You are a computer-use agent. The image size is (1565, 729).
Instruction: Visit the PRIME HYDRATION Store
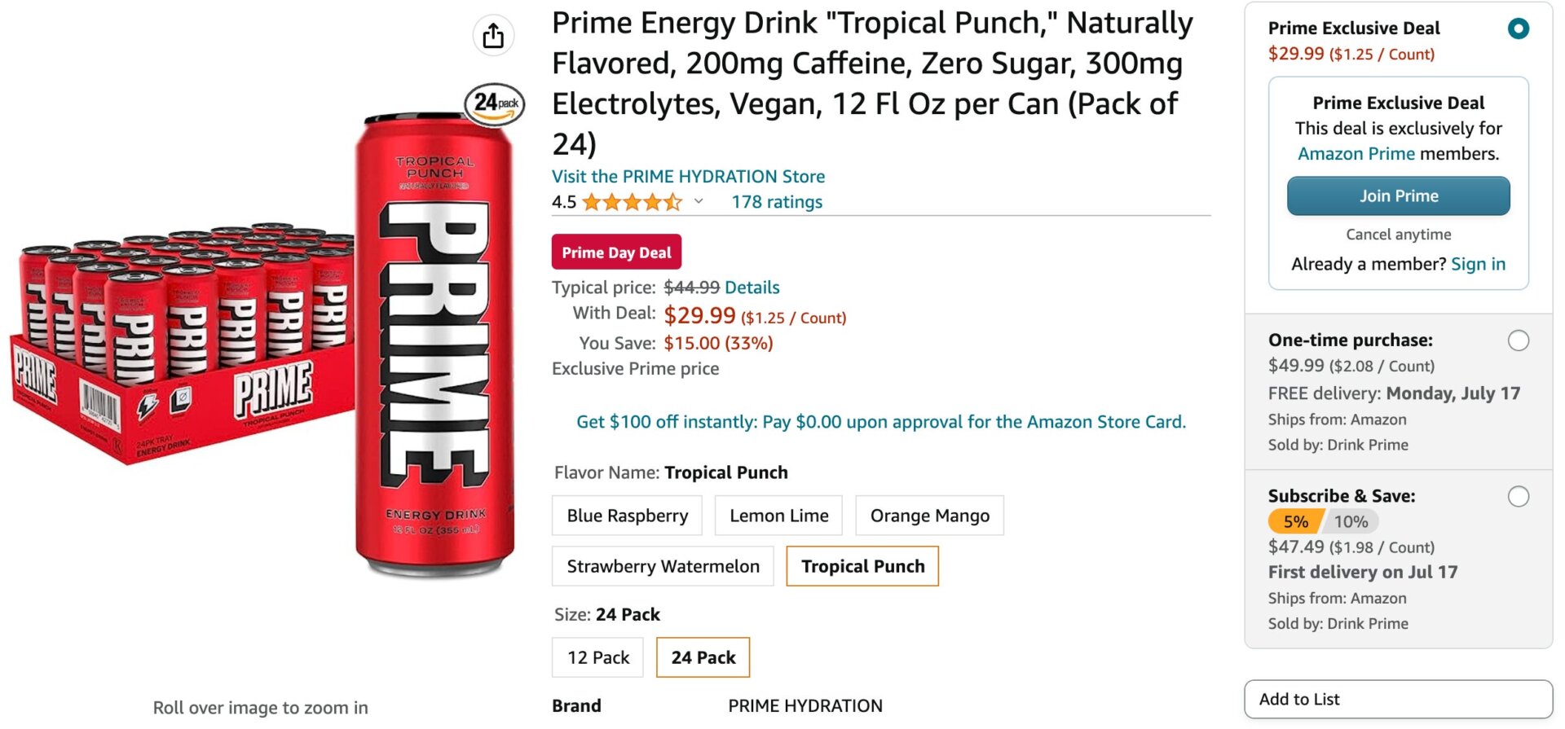[689, 176]
